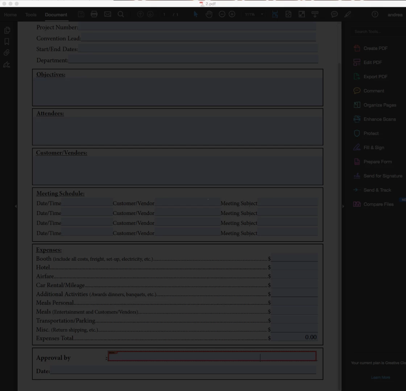Click the Start/End Dates field
Viewport: 406px width, 391px height.
(x=198, y=49)
